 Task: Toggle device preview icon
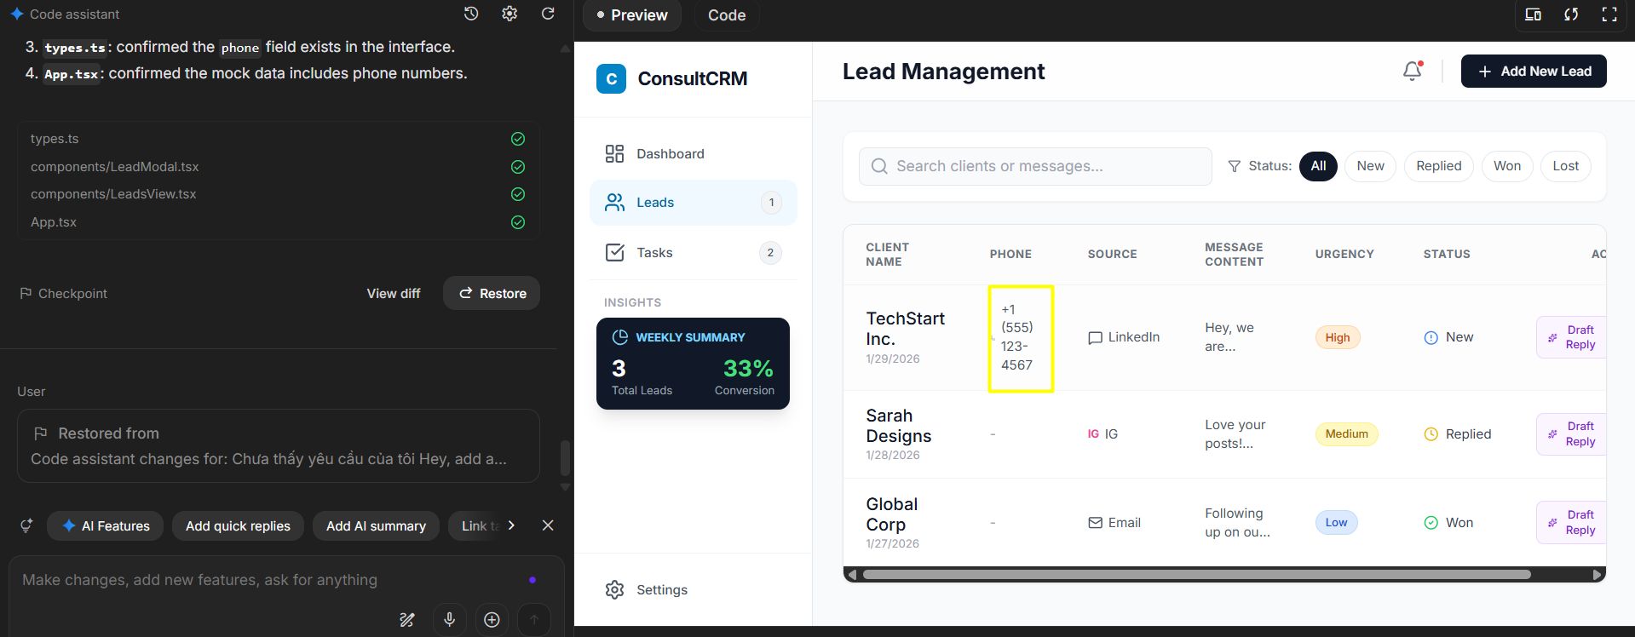point(1533,14)
